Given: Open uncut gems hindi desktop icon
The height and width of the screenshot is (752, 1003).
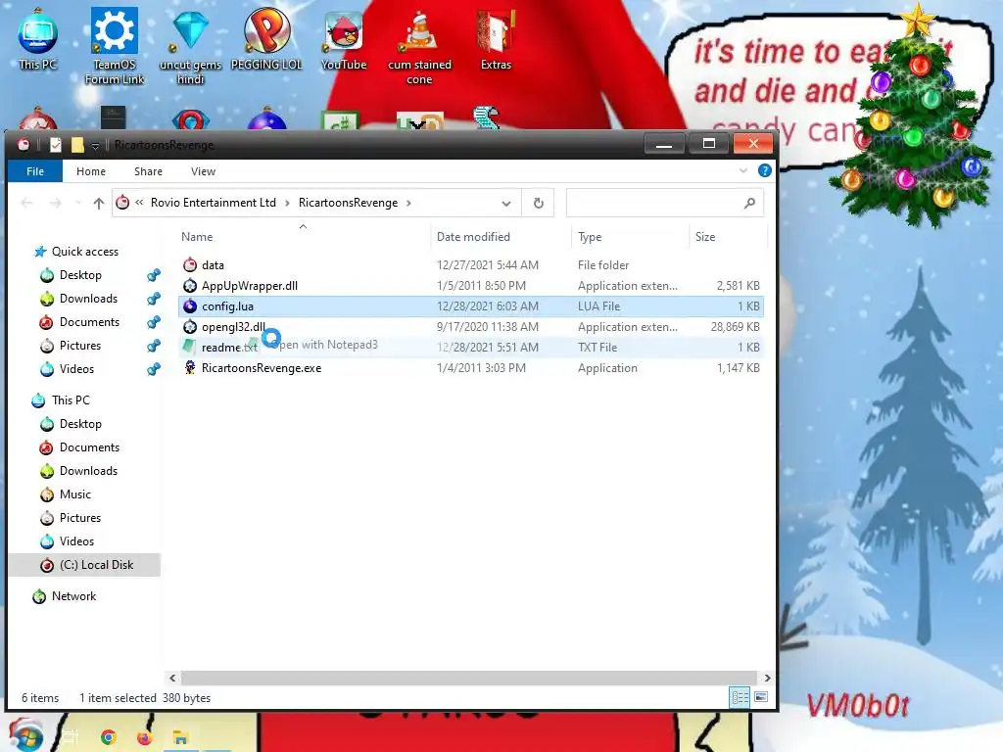Looking at the screenshot, I should coord(191,46).
